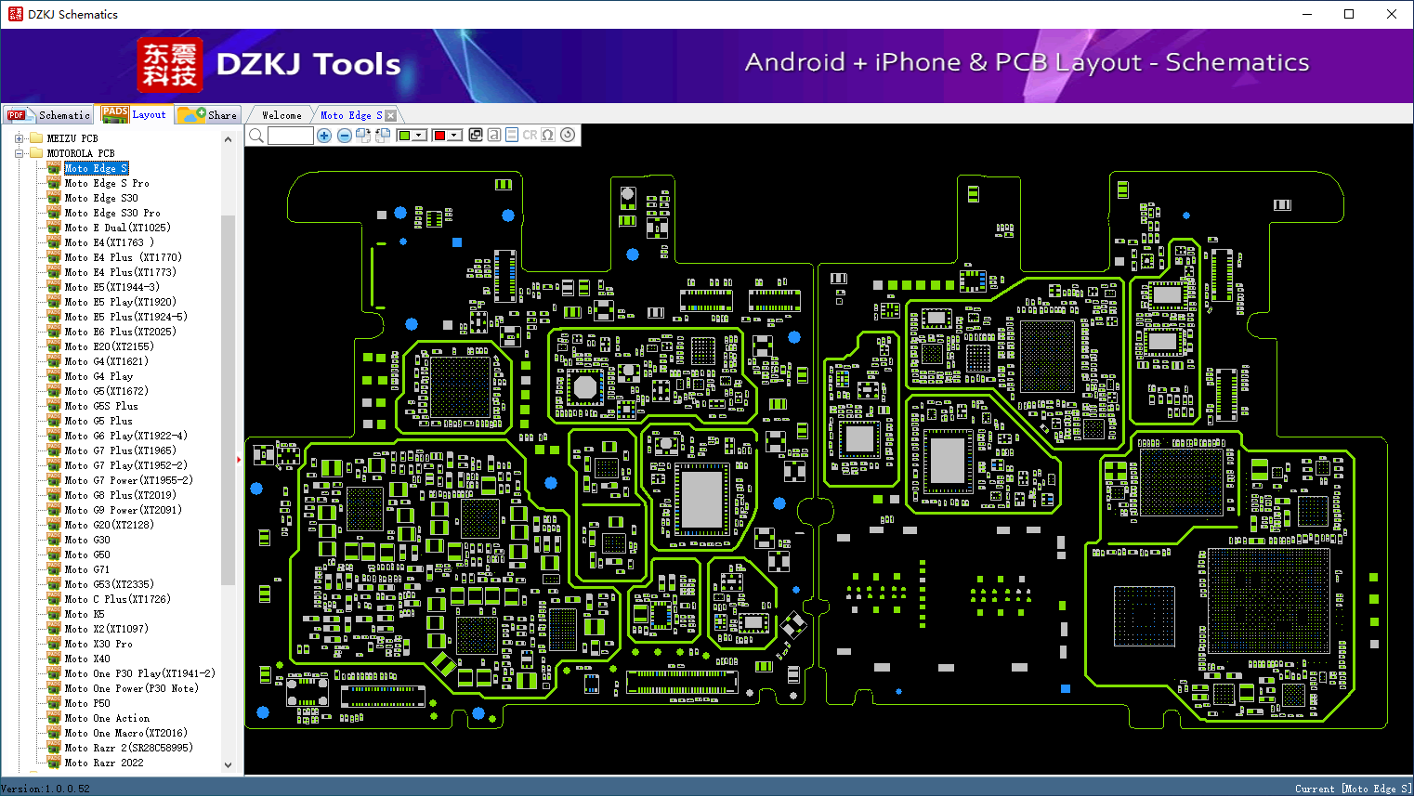This screenshot has width=1414, height=796.
Task: Click the red color swatch in toolbar
Action: pos(439,136)
